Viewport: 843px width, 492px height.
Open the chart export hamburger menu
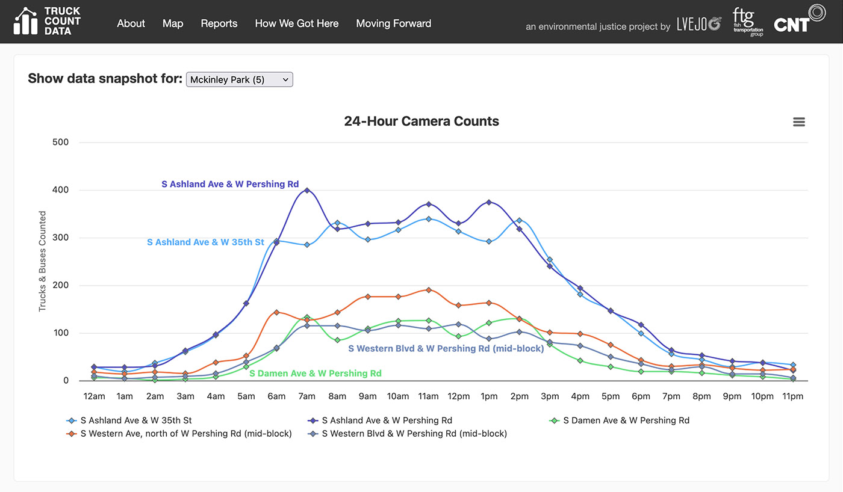799,121
